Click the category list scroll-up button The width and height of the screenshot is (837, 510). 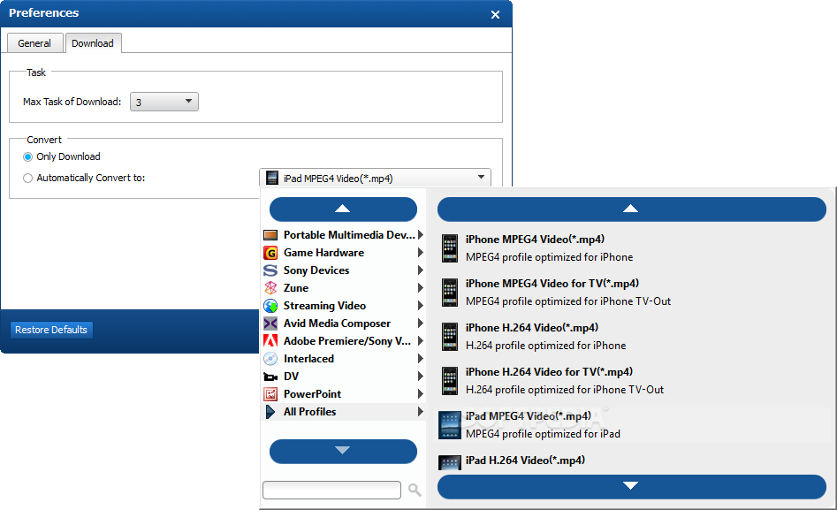tap(343, 209)
